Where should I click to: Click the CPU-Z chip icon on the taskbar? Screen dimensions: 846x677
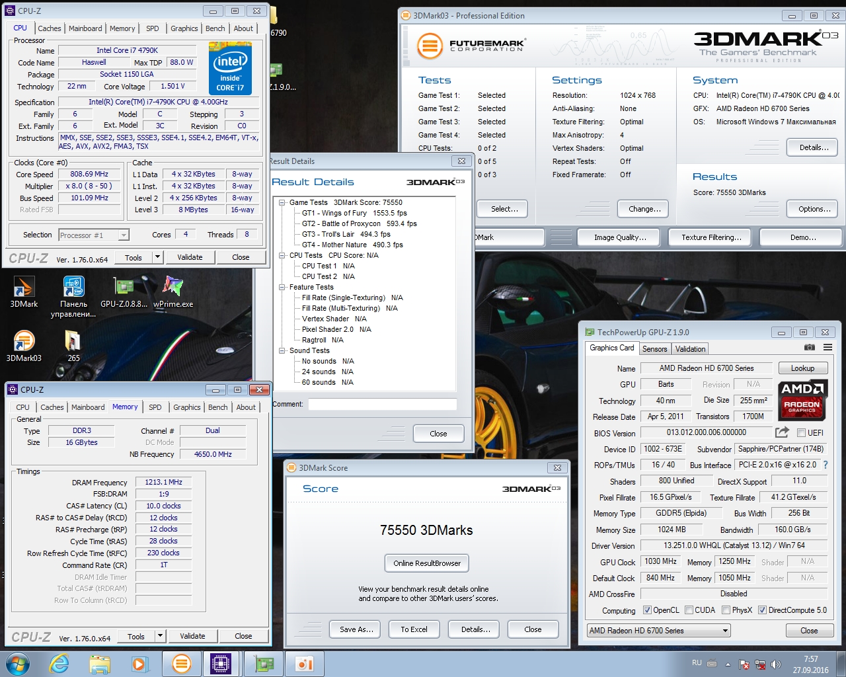click(220, 664)
